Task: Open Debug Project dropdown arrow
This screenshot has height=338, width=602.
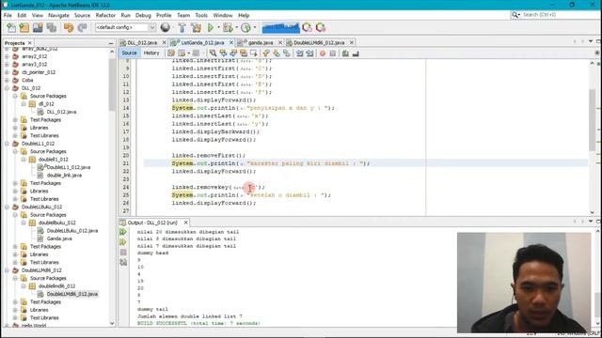Action: click(236, 27)
